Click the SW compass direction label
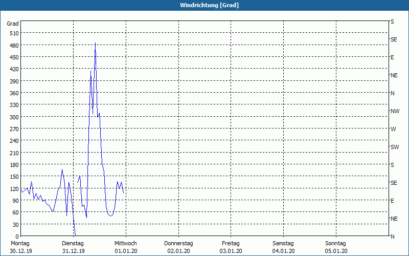Image resolution: width=409 pixels, height=256 pixels. (395, 147)
